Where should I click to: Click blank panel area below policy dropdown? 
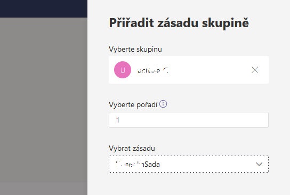tap(189, 184)
